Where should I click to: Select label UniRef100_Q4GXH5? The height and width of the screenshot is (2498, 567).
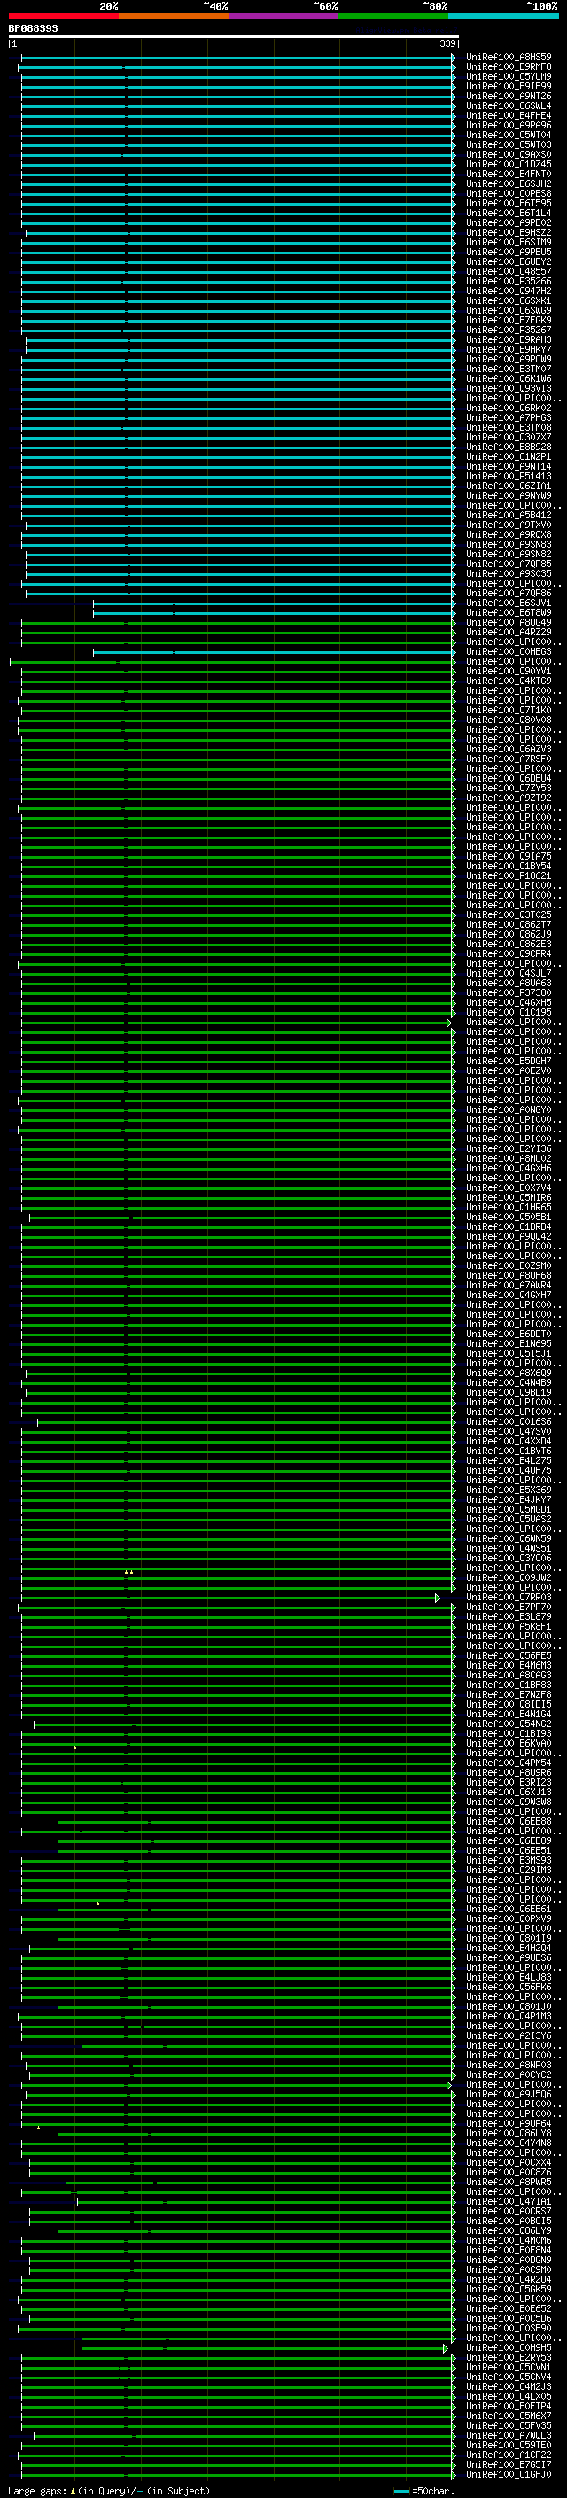(508, 1003)
